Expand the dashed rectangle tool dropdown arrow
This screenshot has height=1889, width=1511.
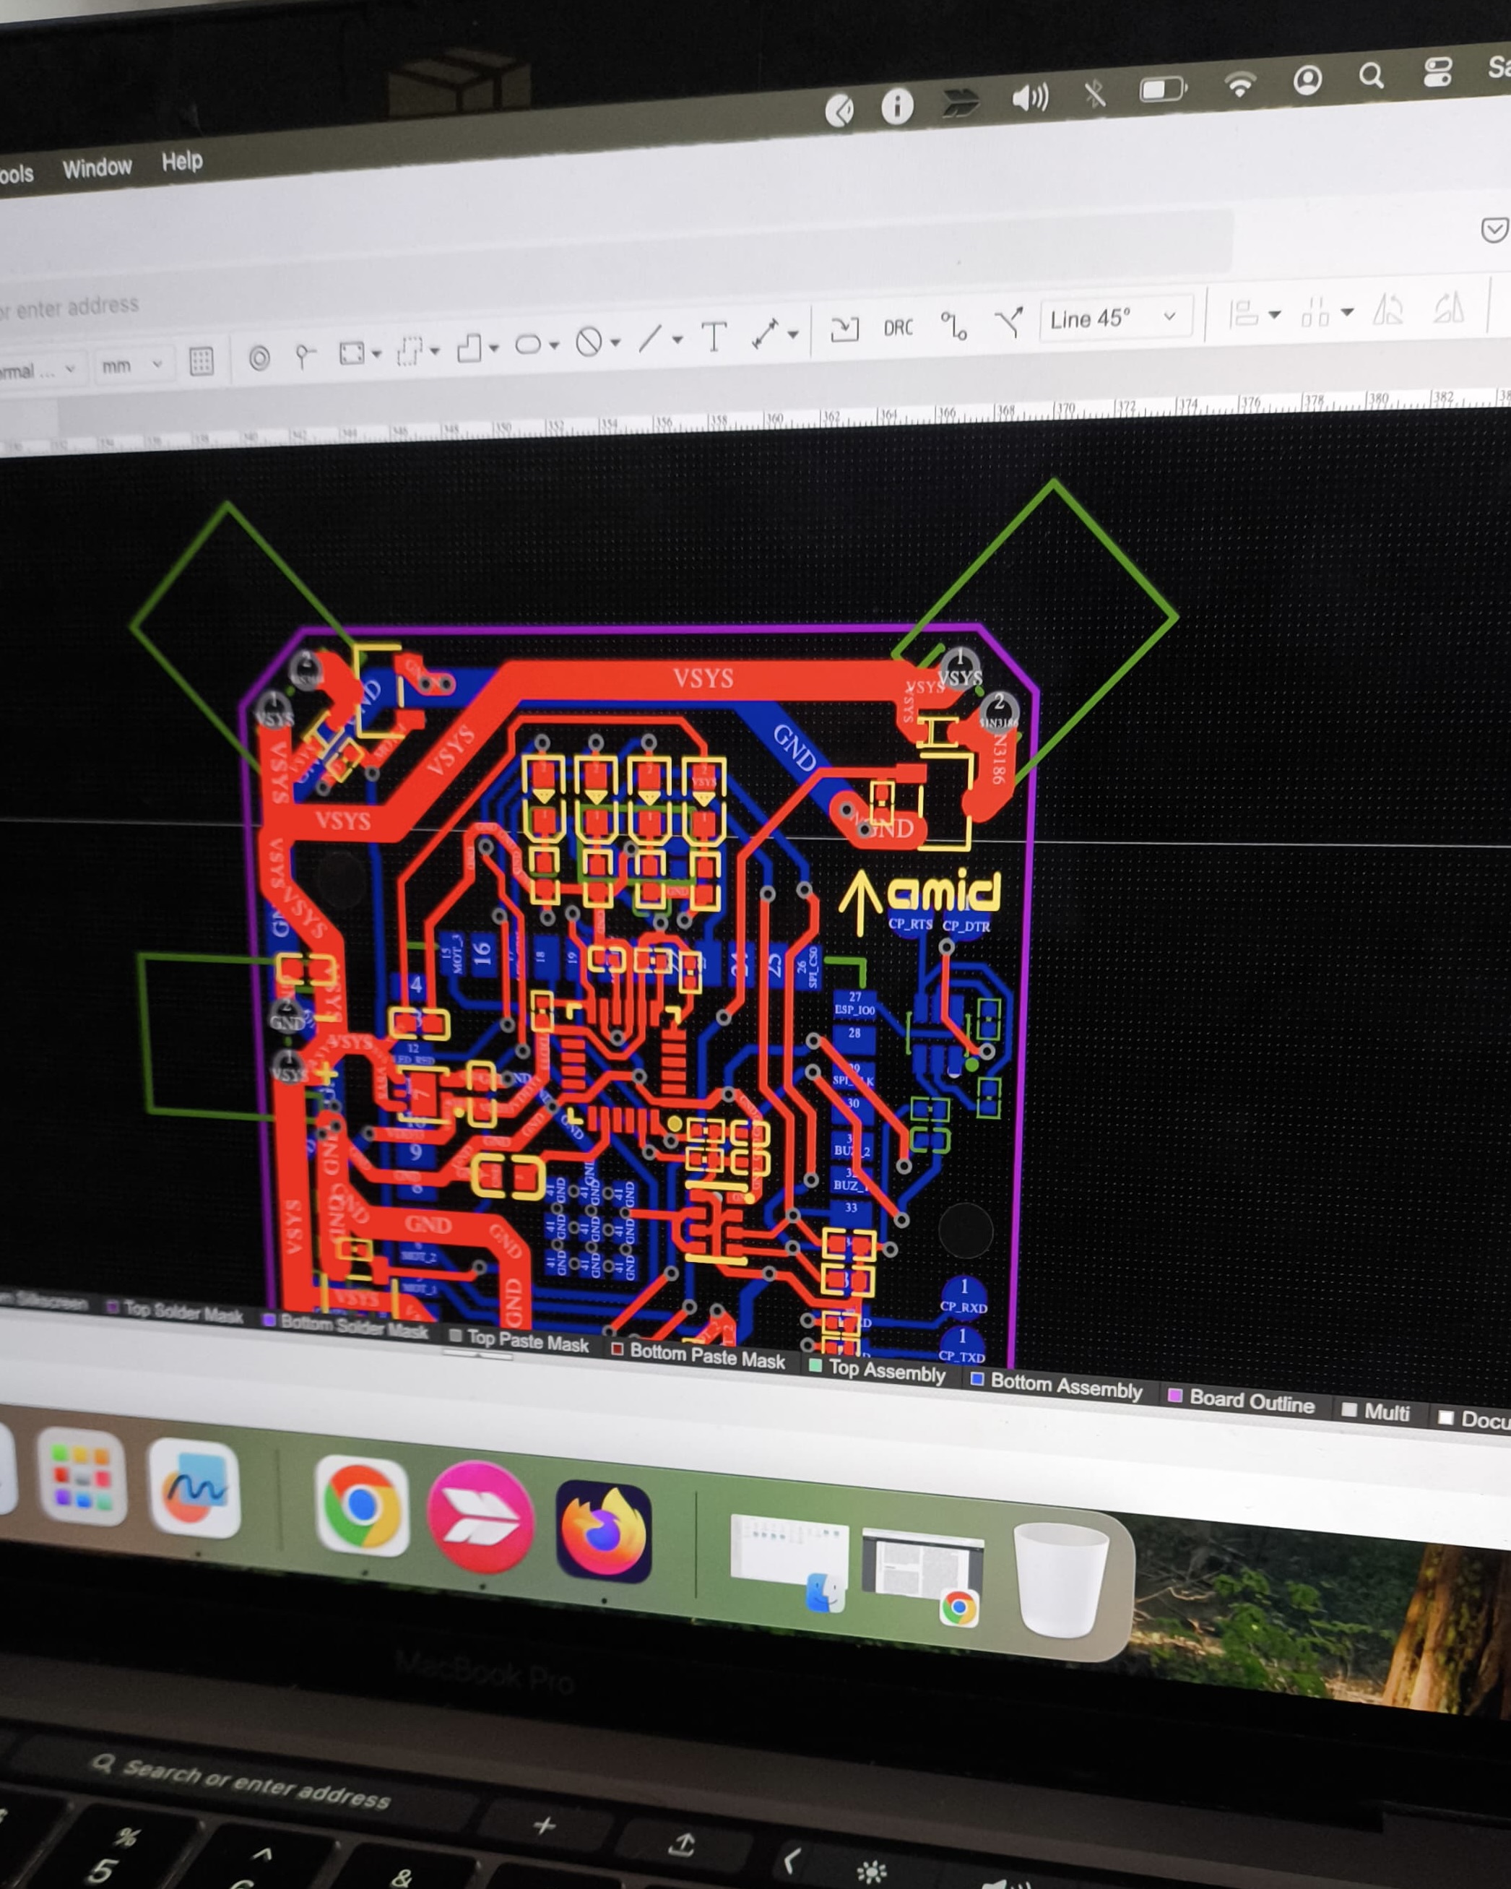tap(435, 350)
